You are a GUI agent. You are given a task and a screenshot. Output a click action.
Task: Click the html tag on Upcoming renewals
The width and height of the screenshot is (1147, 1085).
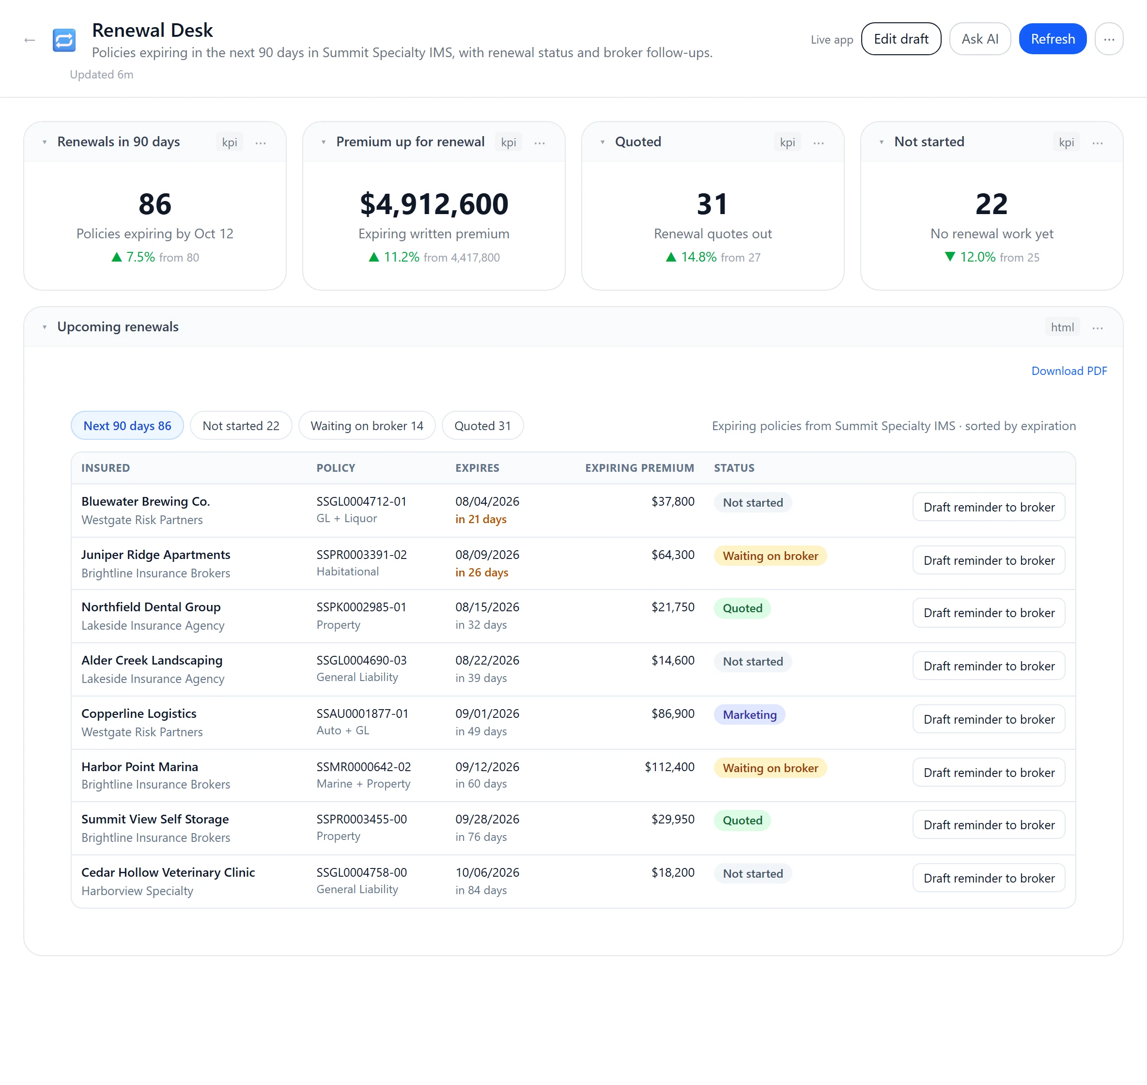[x=1062, y=327]
